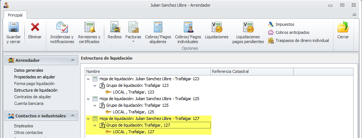Collapse Grupo de liquidación Trafalgar 125 node
The image size is (362, 138).
tap(95, 106)
